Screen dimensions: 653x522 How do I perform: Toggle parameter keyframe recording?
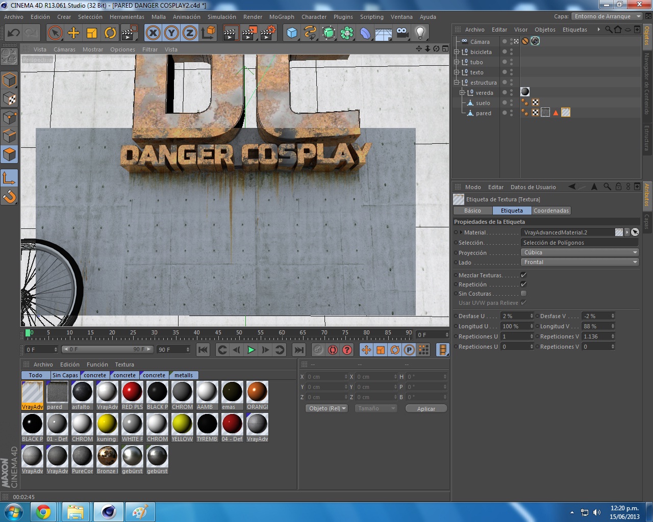pyautogui.click(x=409, y=350)
